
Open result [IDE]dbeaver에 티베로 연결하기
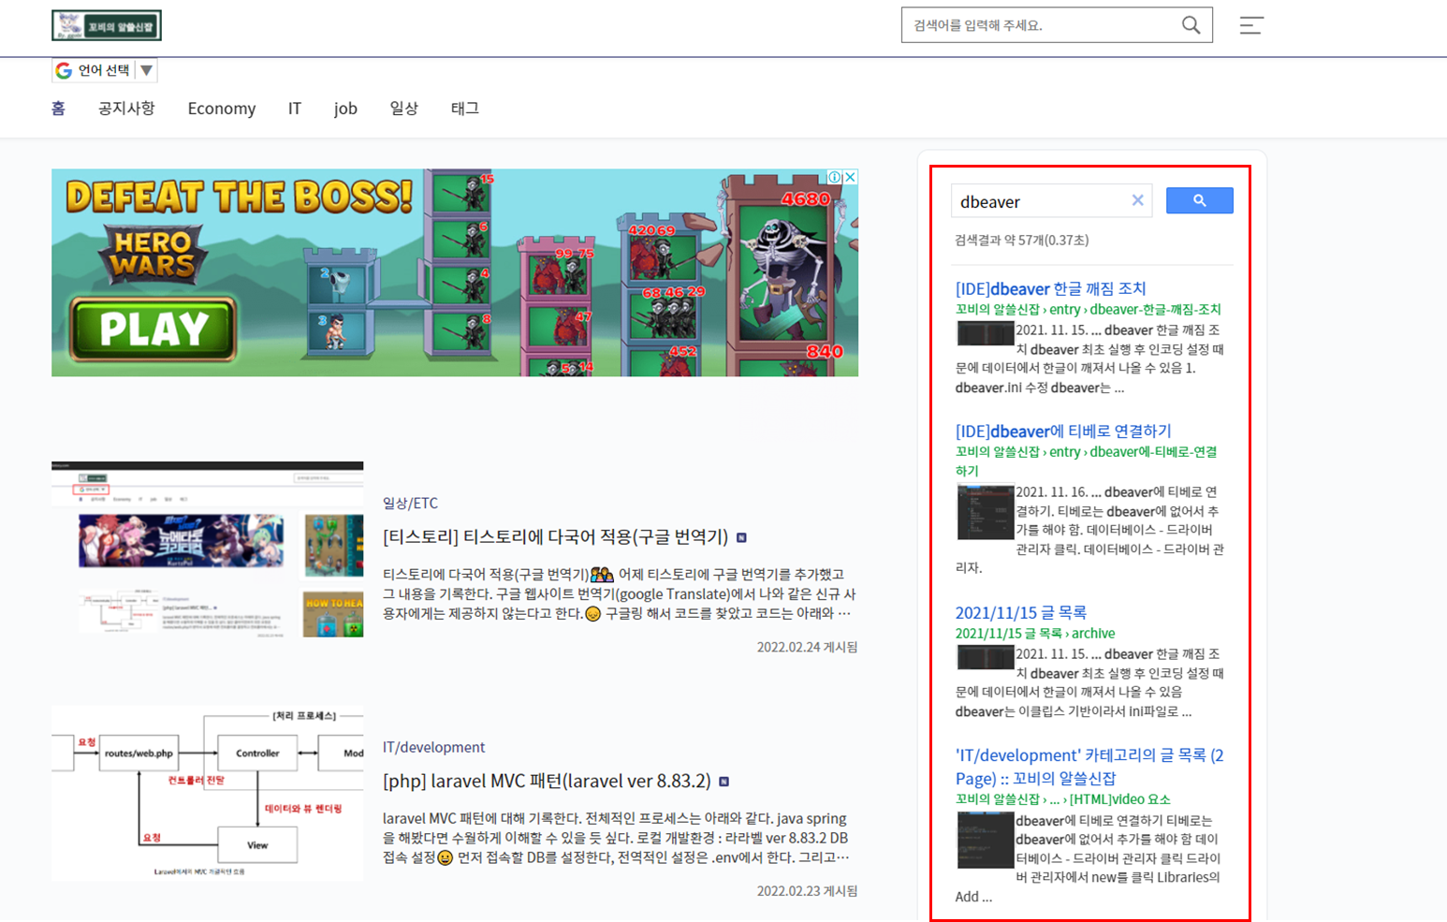[x=1063, y=431]
